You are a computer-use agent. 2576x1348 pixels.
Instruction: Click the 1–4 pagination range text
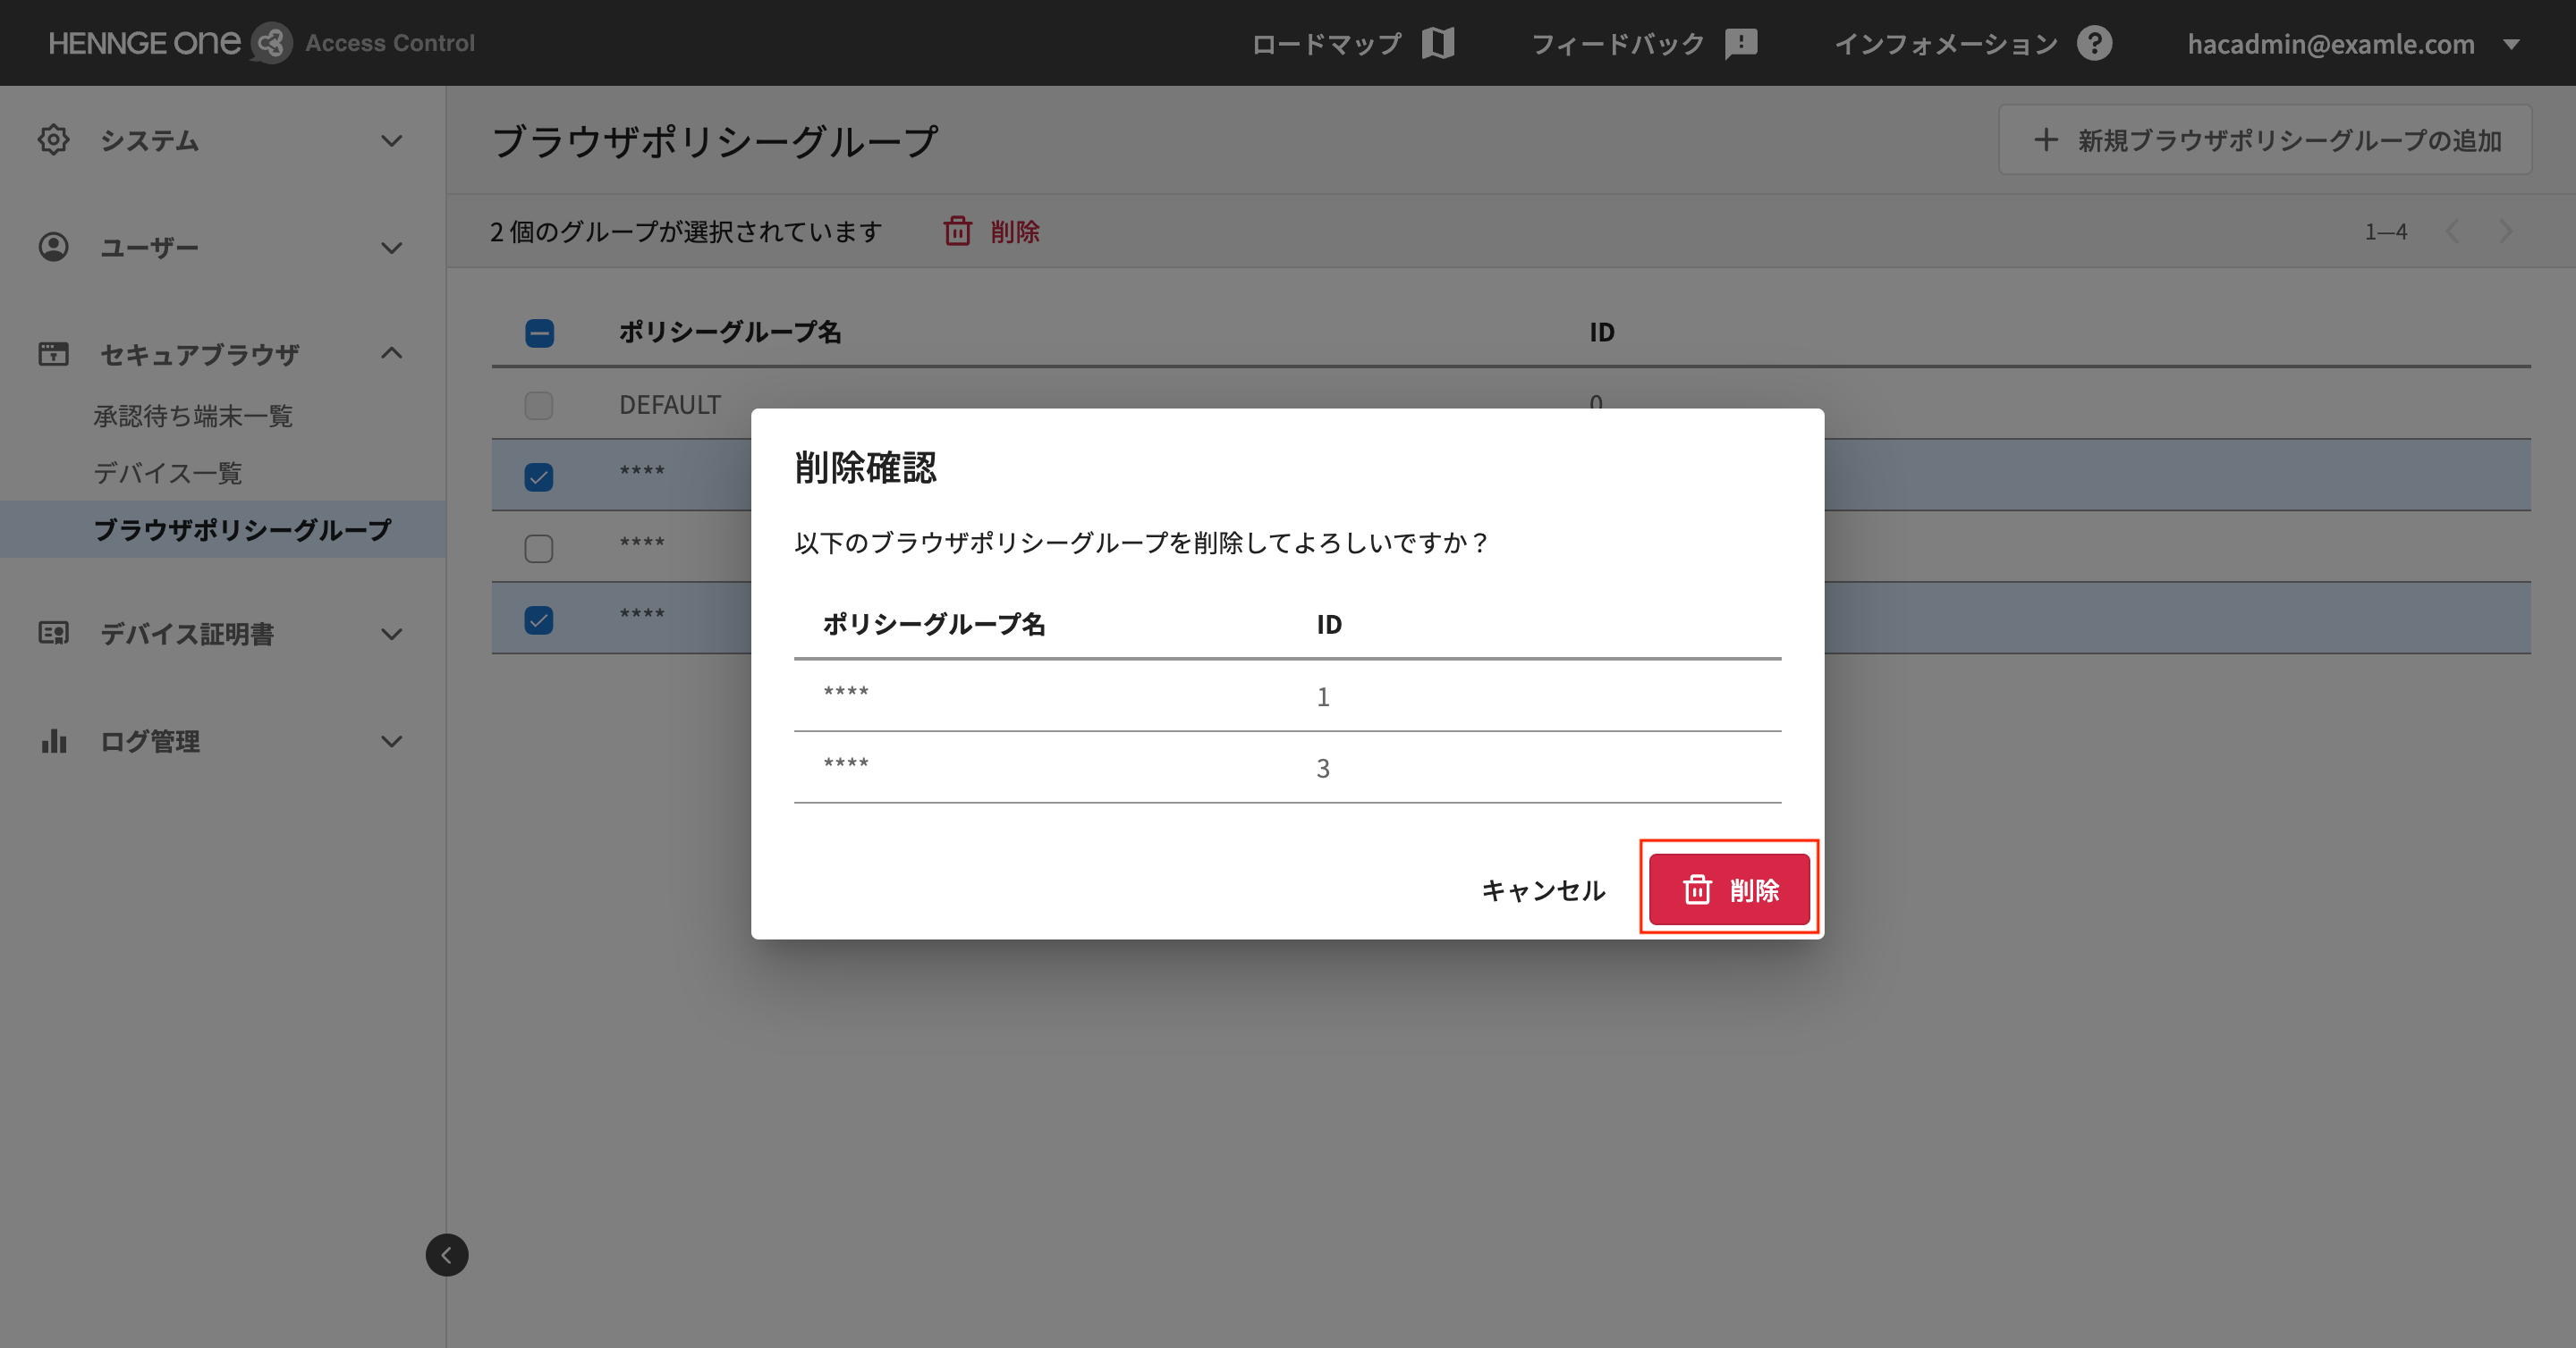(x=2385, y=232)
